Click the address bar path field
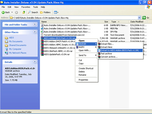 (x=74, y=18)
